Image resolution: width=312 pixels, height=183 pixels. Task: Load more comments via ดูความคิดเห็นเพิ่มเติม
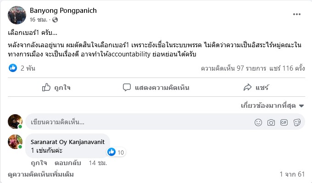coord(41,174)
